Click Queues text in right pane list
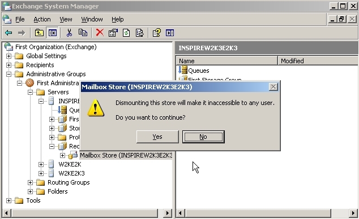Image resolution: width=359 pixels, height=219 pixels. coord(199,71)
